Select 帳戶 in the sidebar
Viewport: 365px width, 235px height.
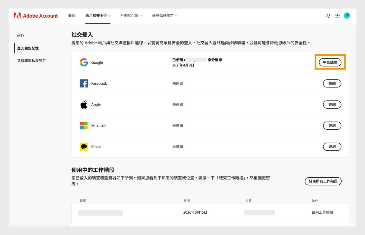[x=20, y=35]
